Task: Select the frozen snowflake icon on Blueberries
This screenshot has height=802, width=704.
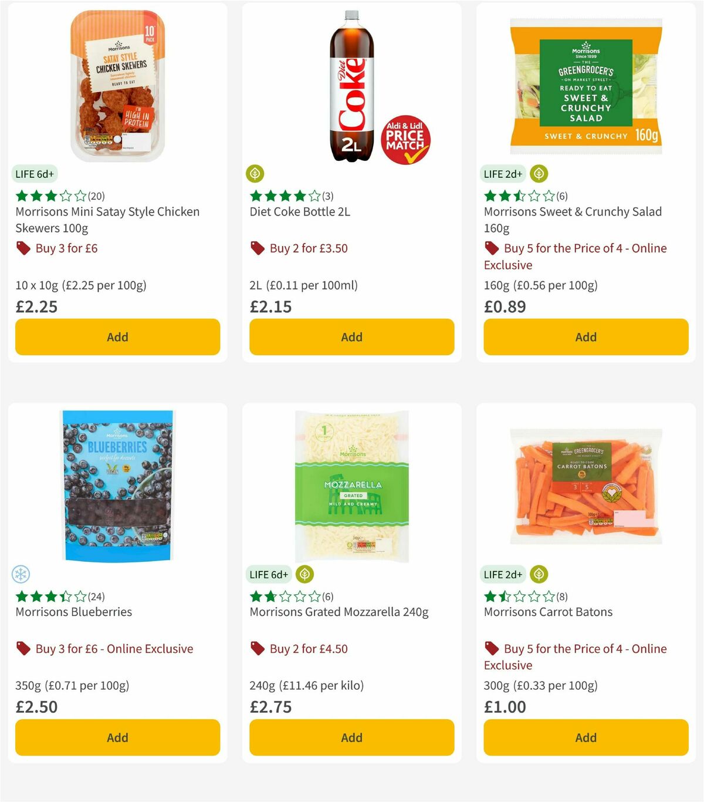Action: [21, 575]
